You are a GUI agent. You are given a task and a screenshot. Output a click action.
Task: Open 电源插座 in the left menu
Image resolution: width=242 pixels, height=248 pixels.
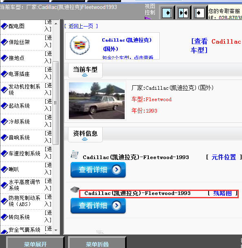pyautogui.click(x=19, y=74)
